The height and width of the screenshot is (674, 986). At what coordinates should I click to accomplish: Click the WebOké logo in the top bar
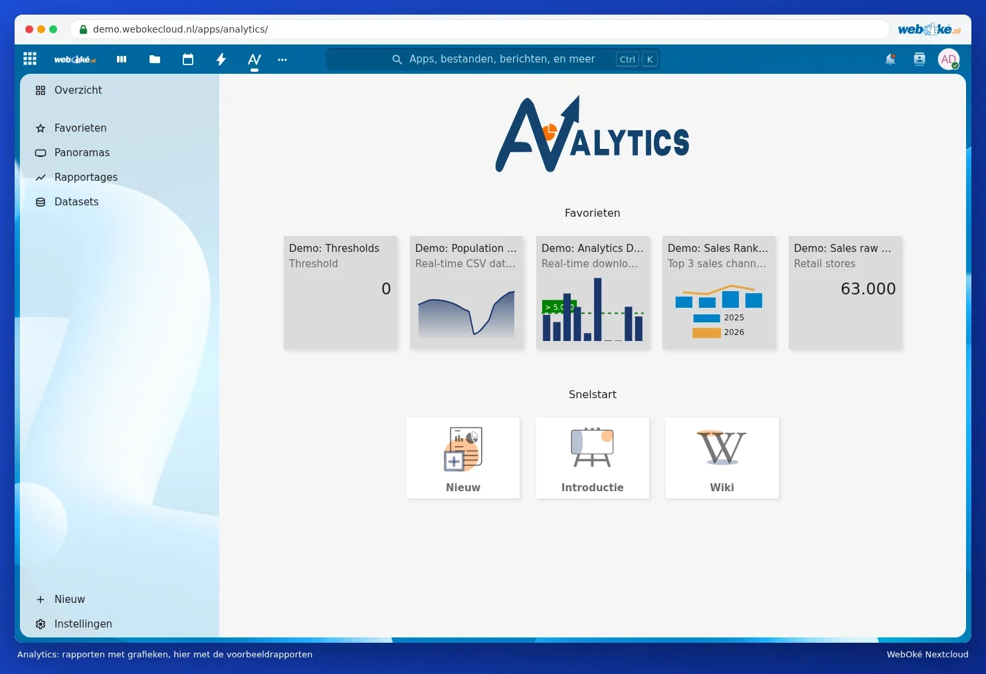tap(74, 59)
